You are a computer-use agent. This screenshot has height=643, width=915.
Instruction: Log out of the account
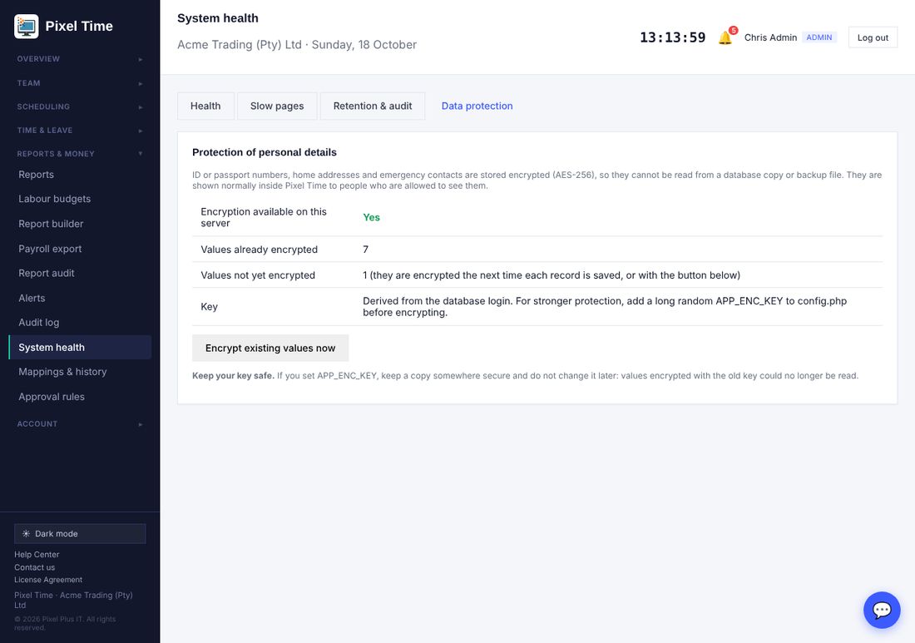(x=873, y=37)
